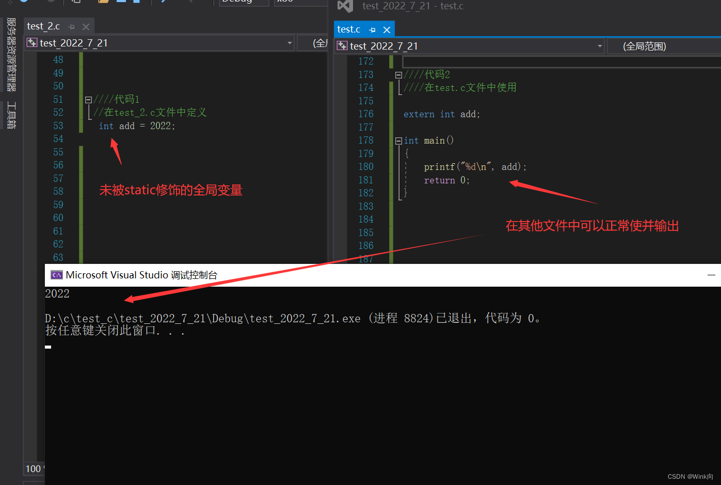
Task: Open the (全局范围) scope dropdown
Action: pyautogui.click(x=664, y=46)
